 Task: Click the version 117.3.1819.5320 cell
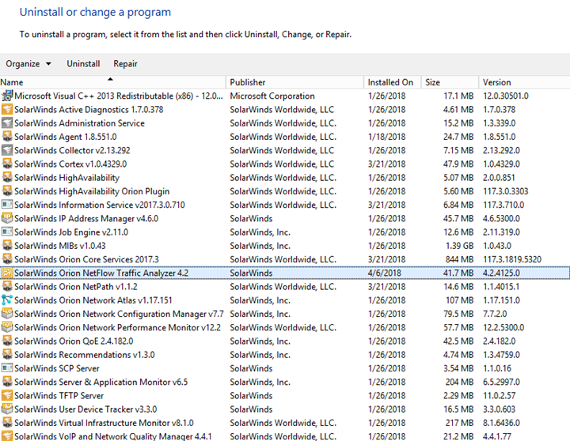(512, 259)
